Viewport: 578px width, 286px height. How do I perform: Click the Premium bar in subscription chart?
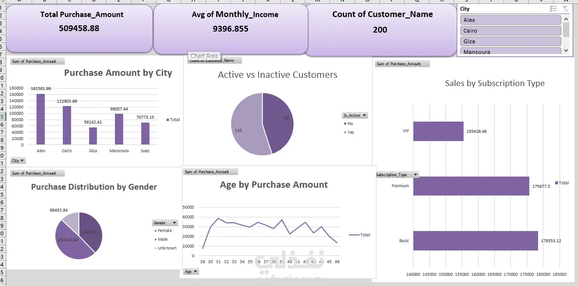(471, 186)
